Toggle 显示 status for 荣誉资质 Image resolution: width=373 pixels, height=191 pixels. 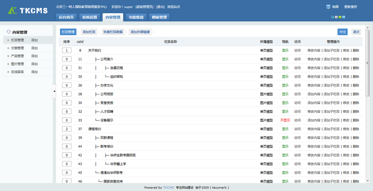tap(285, 103)
